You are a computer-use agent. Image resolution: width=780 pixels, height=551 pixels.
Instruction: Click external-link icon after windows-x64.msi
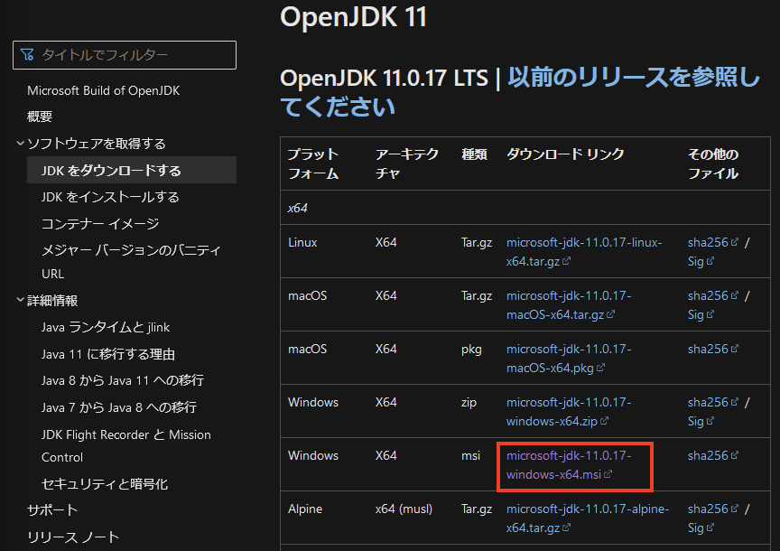608,474
